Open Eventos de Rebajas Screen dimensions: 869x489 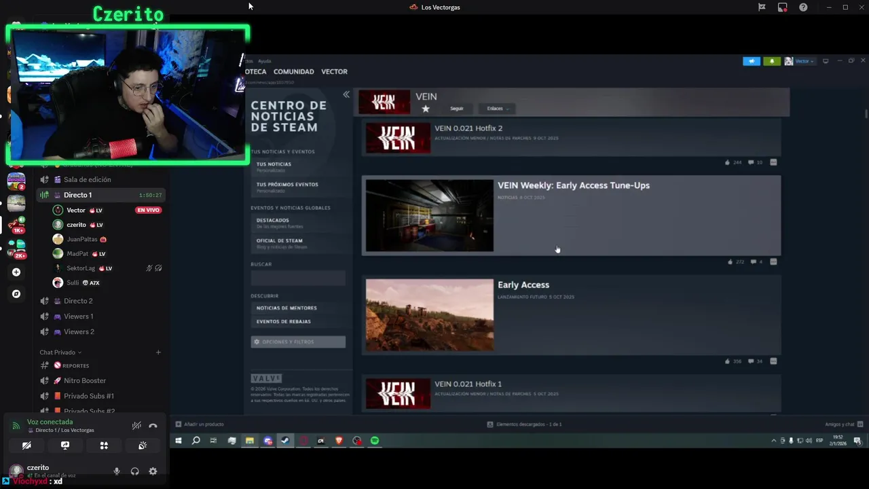pos(297,321)
